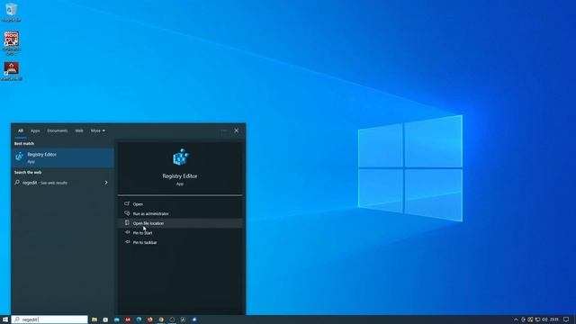Click the large Registry Editor preview icon

coord(180,157)
